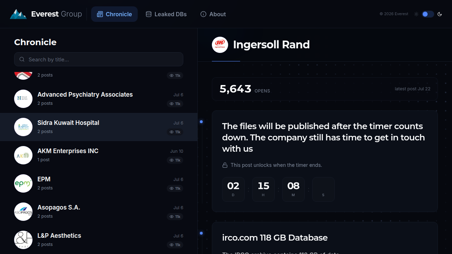Click the eye views badge on EPM row
The width and height of the screenshot is (452, 254).
175,188
